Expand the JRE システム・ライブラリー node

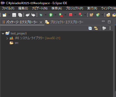click(7, 38)
